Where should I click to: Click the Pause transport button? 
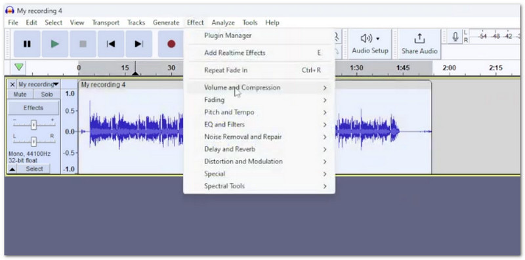(27, 44)
